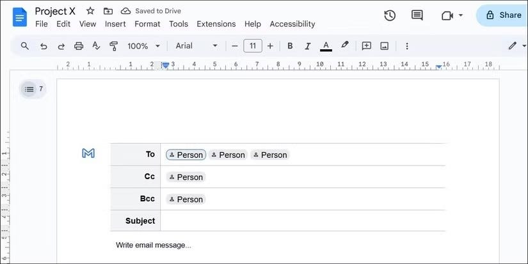This screenshot has height=264, width=528.
Task: Click the first Person chip in To
Action: (186, 155)
